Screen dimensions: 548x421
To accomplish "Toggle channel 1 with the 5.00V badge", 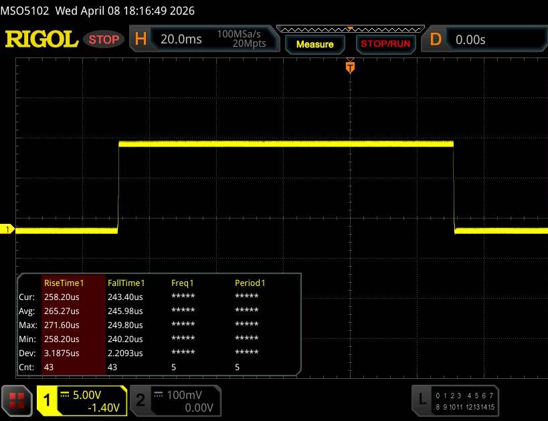I will click(82, 400).
